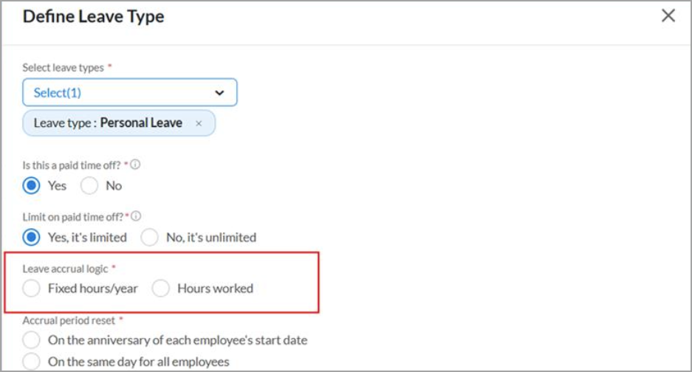This screenshot has width=692, height=372.
Task: Click the chevron arrow in leave types dropdown
Action: coord(219,93)
